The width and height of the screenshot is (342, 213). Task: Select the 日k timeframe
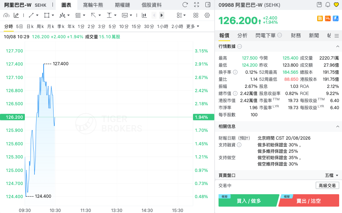click(30, 26)
